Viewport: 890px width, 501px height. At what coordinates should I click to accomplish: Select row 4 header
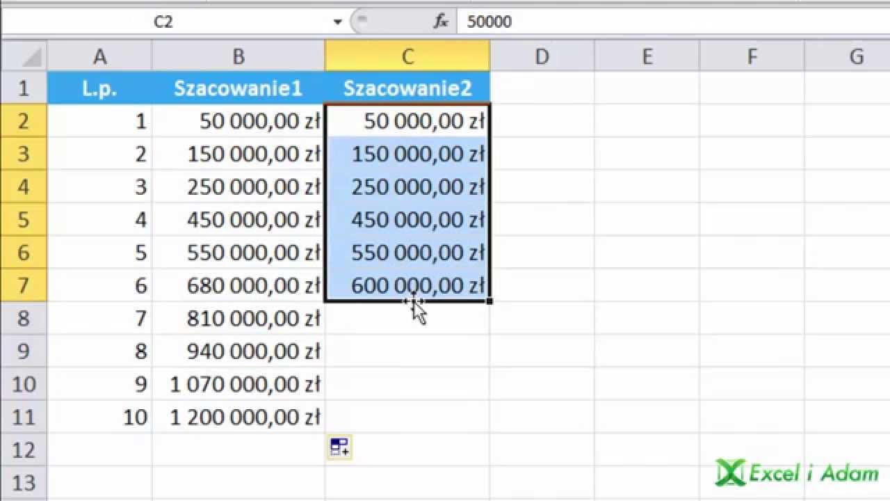click(24, 186)
